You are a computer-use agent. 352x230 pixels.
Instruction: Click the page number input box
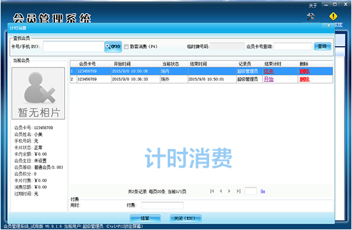click(x=250, y=191)
